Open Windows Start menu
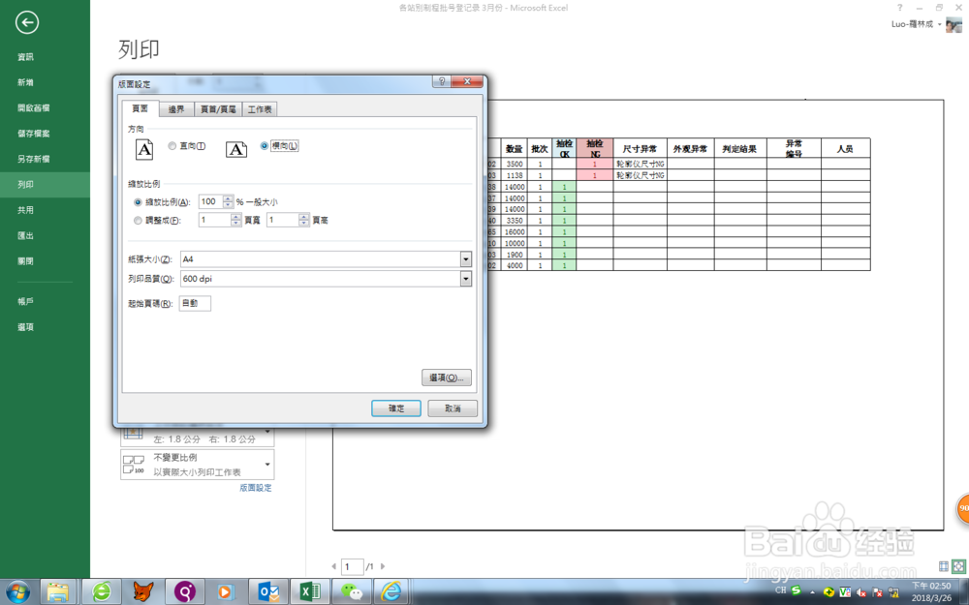Viewport: 969px width, 605px height. (17, 592)
